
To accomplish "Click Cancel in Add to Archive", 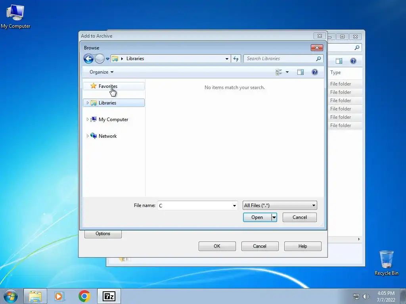I will coord(260,246).
